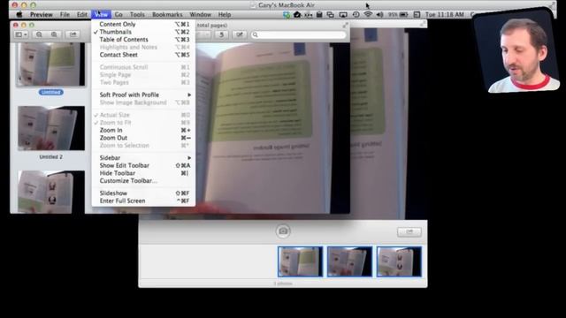This screenshot has height=318, width=566.
Task: Select the first sidebar thumbnail labelled Untitled
Action: click(50, 64)
